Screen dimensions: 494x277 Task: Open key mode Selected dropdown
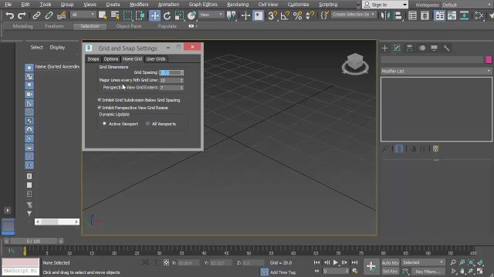click(423, 262)
